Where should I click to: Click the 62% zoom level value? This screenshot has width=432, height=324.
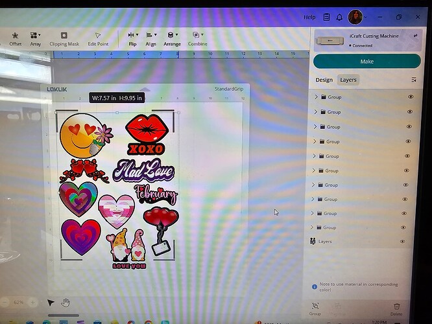18,302
